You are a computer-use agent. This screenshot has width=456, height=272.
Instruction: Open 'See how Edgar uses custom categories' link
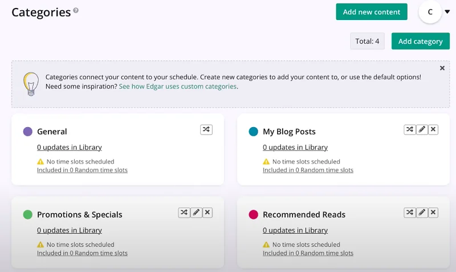pos(178,87)
